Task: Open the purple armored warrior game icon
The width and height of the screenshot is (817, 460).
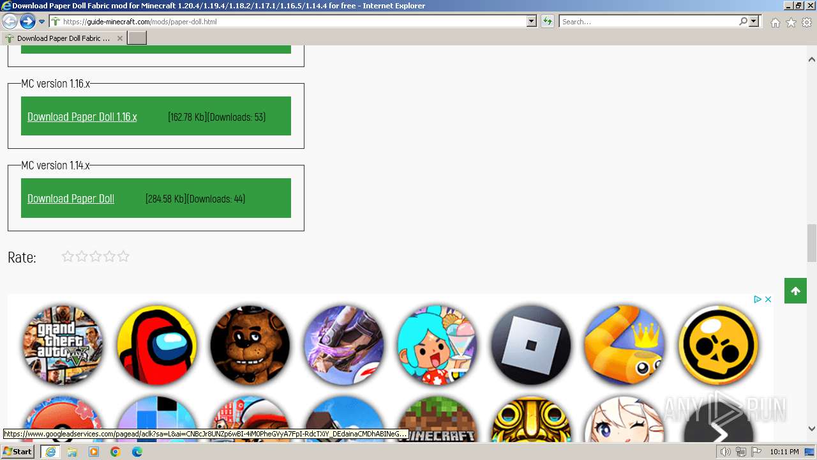Action: coord(344,345)
